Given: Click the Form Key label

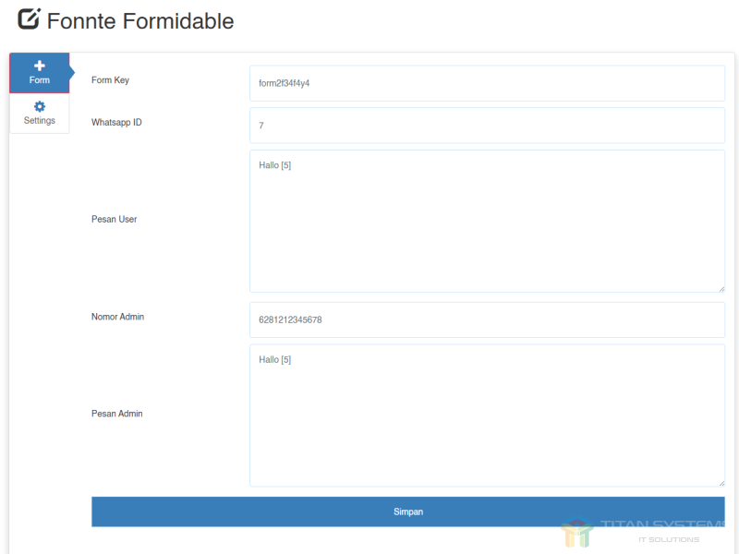Looking at the screenshot, I should (110, 80).
